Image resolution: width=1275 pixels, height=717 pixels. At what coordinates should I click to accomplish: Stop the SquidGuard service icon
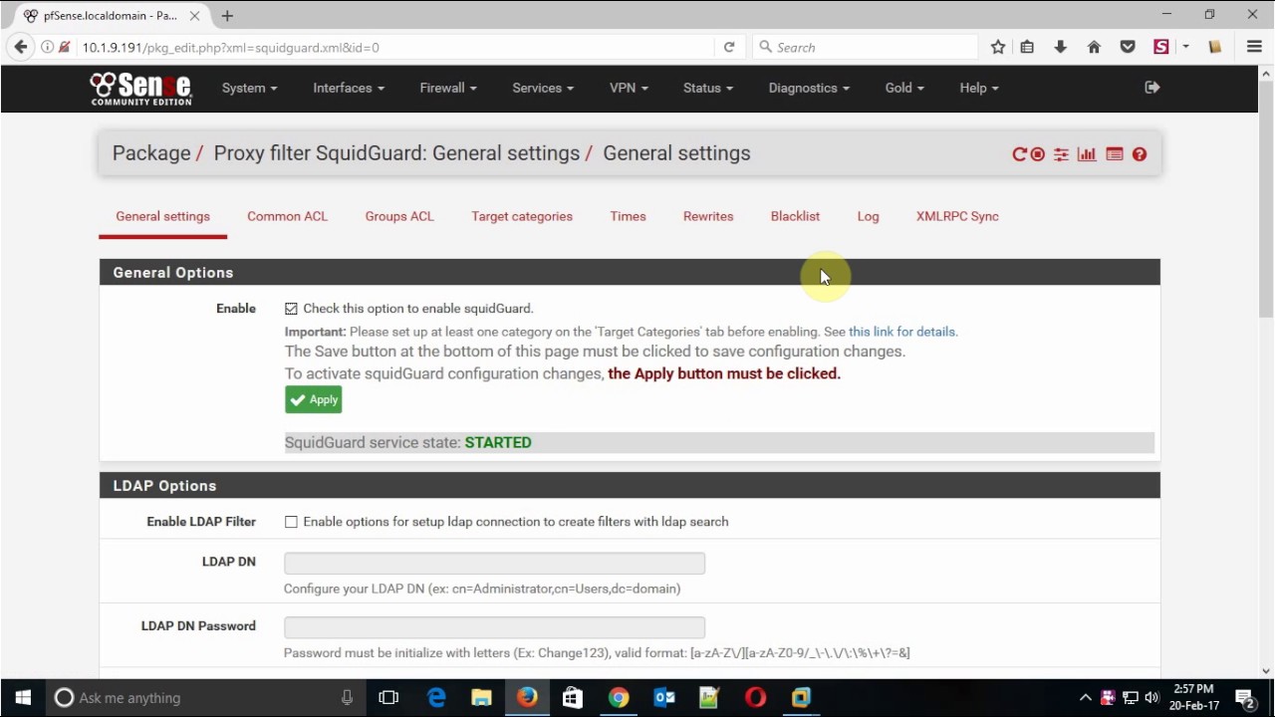(x=1038, y=154)
